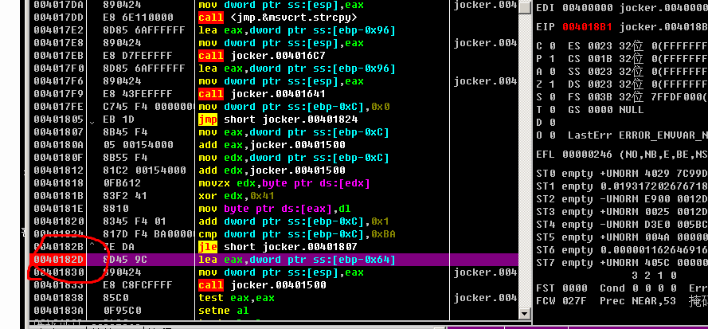Click the hex bytes 0F95C0
The height and width of the screenshot is (329, 708).
(x=122, y=311)
